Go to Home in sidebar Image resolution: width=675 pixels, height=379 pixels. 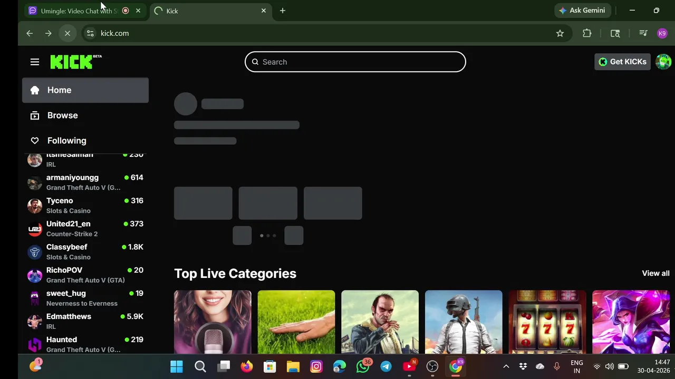click(x=85, y=90)
